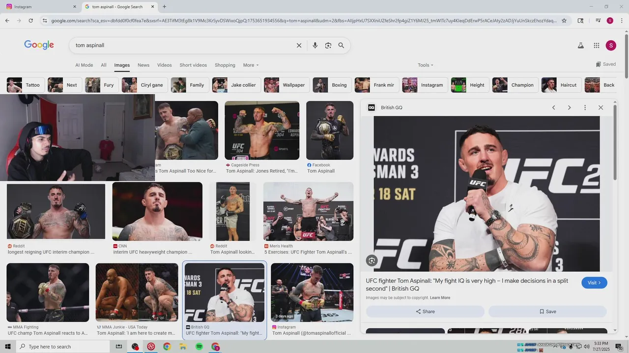Filter by the Haircut chip
629x353 pixels.
(x=562, y=85)
